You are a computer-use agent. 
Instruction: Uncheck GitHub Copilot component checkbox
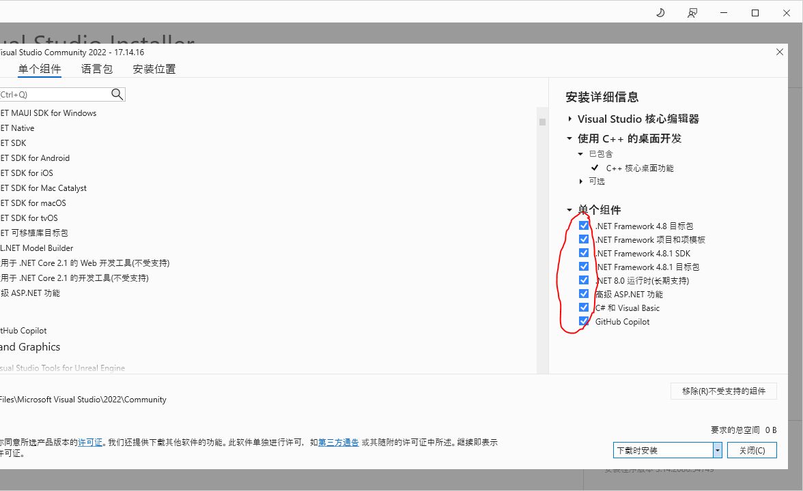click(584, 321)
